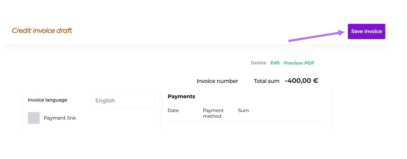Click the Total sum label

[x=266, y=81]
